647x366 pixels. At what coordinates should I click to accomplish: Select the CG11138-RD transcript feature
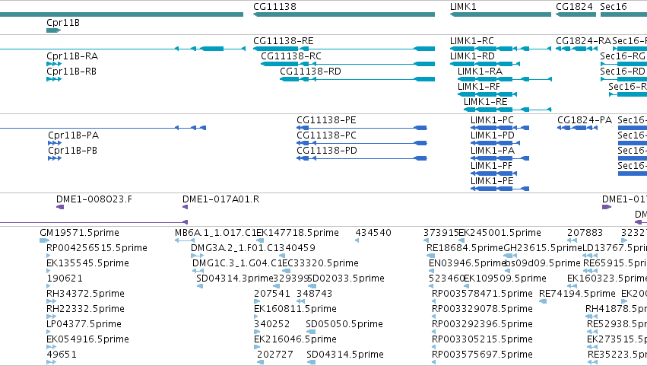357,79
